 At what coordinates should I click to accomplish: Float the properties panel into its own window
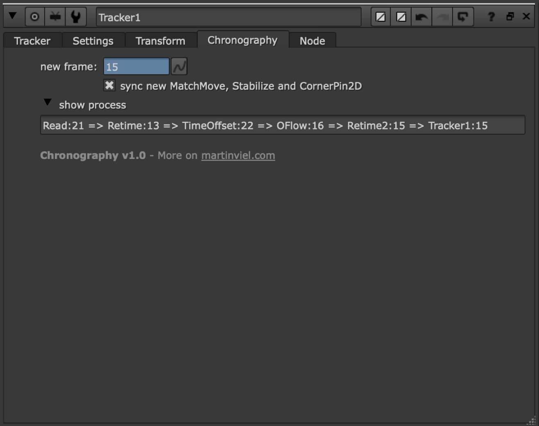(x=510, y=16)
